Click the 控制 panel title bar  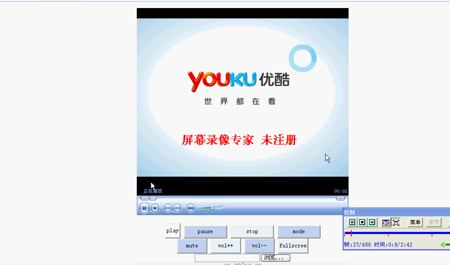pyautogui.click(x=396, y=212)
